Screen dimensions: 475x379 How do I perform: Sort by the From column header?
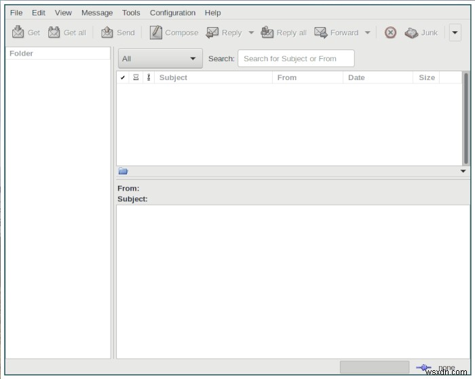[307, 77]
